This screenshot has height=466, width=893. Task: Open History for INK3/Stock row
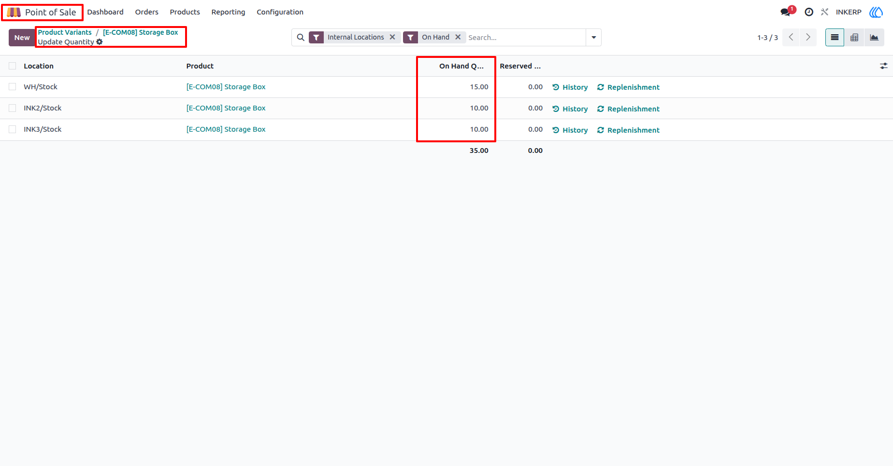click(x=570, y=130)
